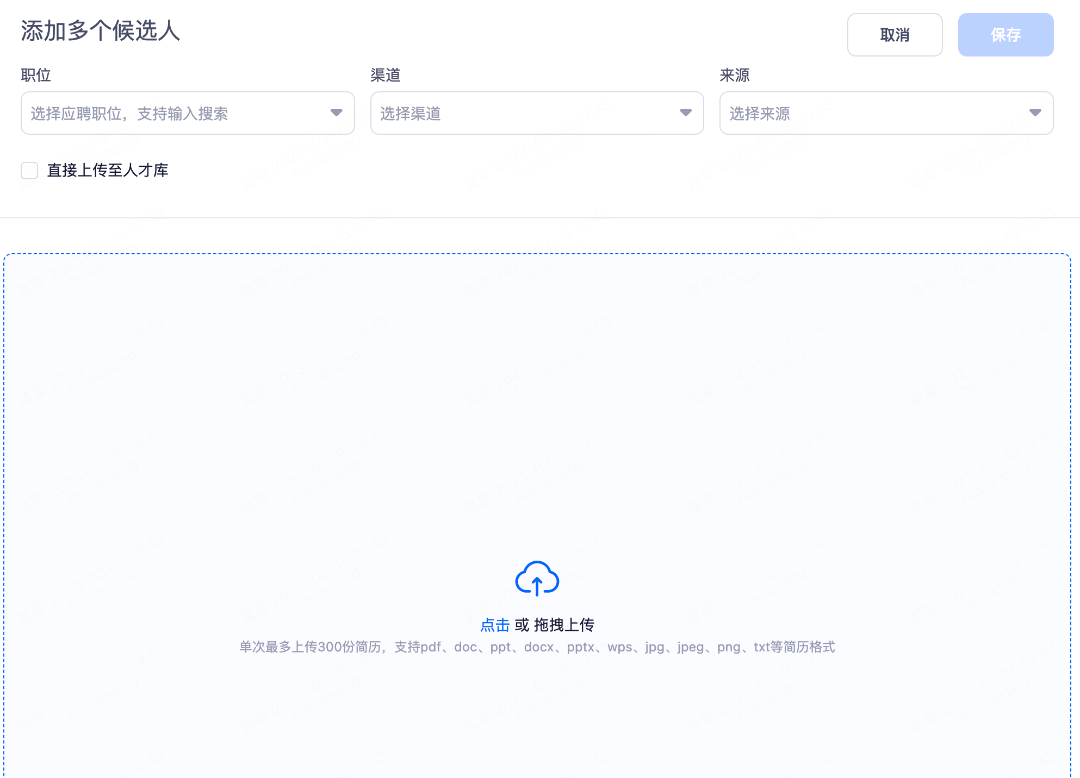Click the 保存 save button

point(1005,35)
